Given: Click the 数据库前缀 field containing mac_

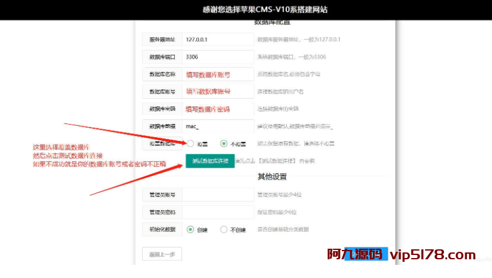Looking at the screenshot, I should (x=218, y=127).
